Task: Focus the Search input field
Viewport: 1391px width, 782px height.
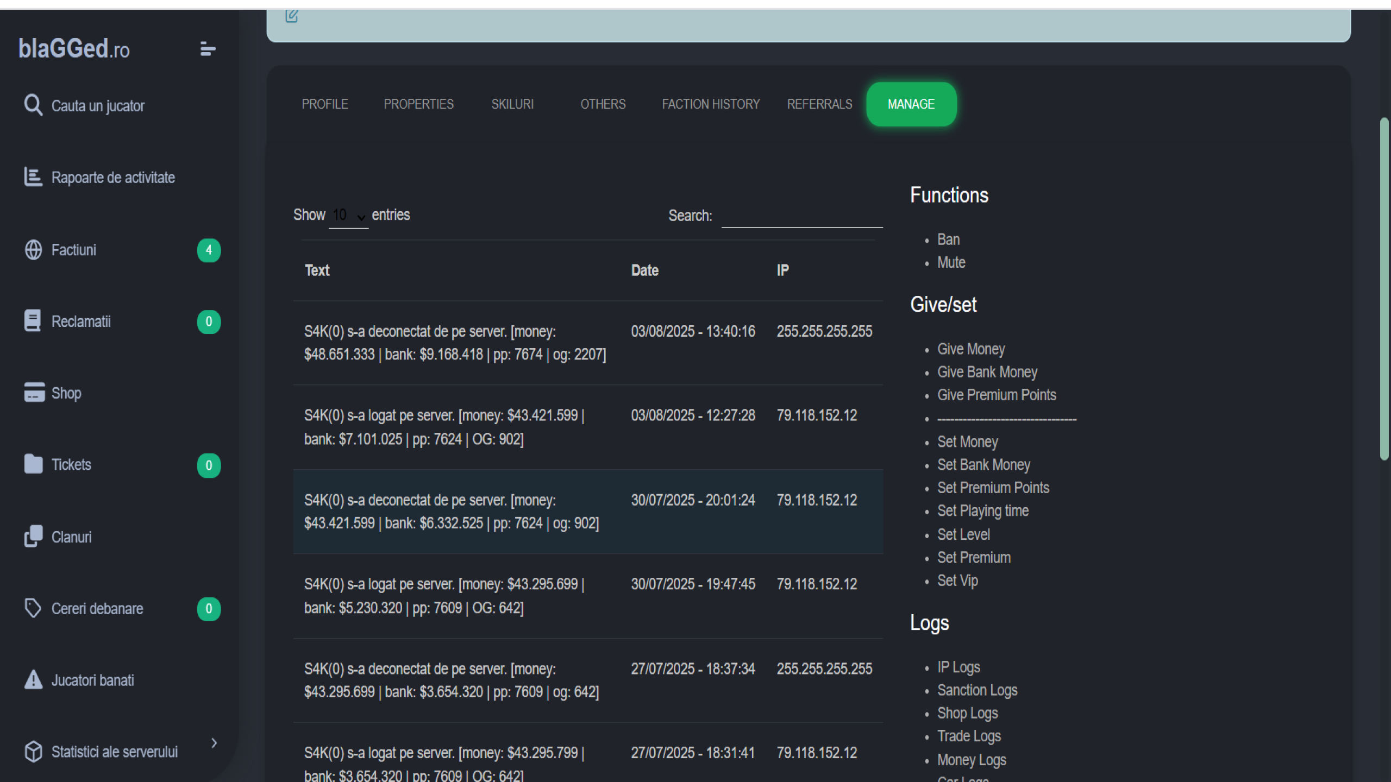Action: pos(801,216)
